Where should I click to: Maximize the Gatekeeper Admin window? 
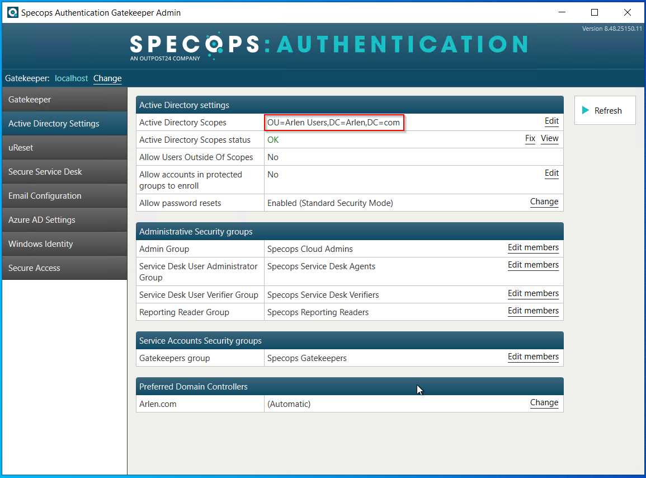(595, 12)
